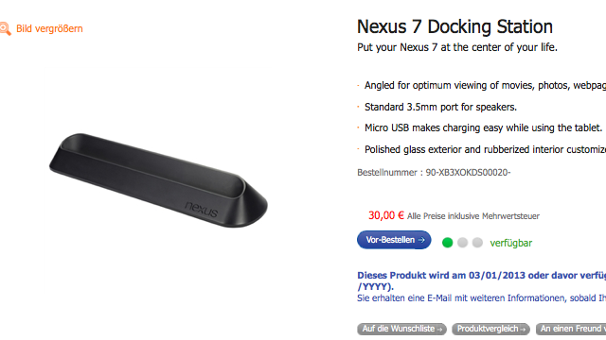Screen dimensions: 606x340
Task: Click the arrow icon on Produktvergleich
Action: point(523,330)
